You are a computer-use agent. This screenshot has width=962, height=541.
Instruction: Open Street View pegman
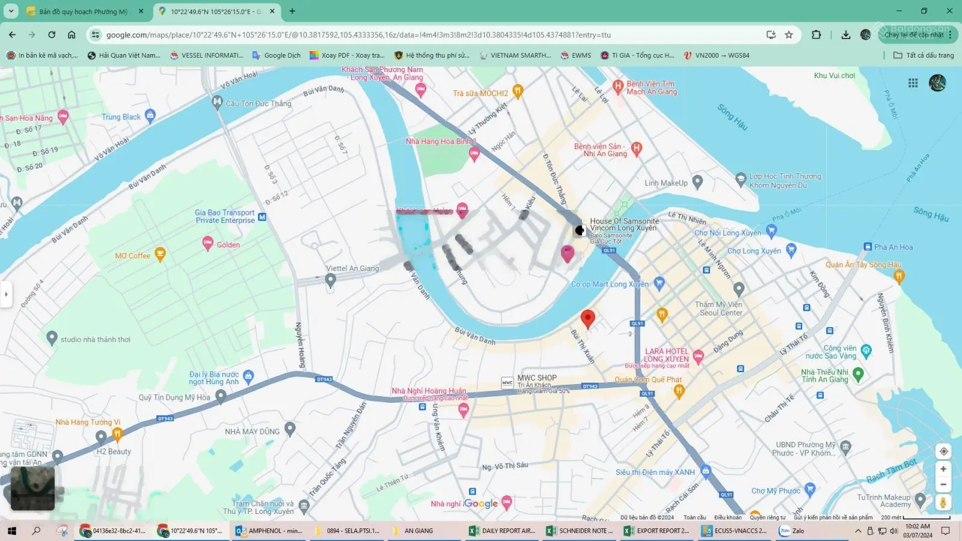943,502
